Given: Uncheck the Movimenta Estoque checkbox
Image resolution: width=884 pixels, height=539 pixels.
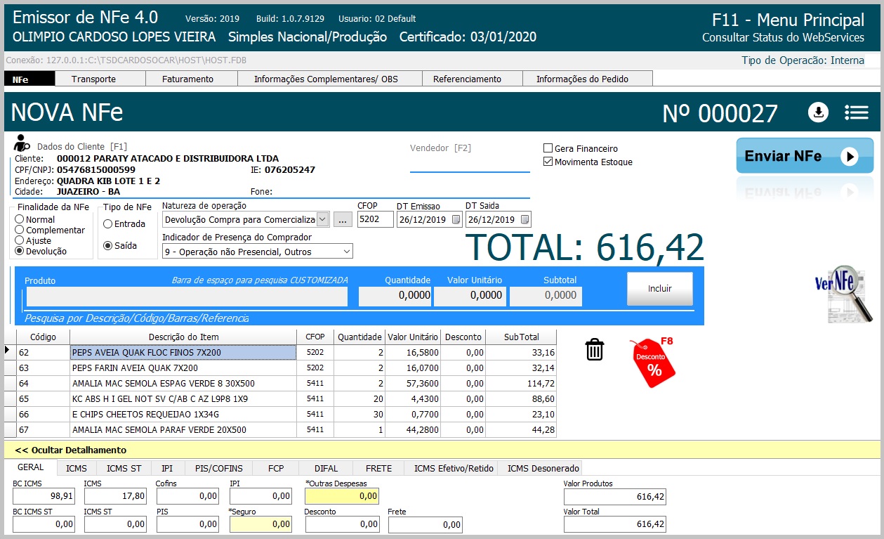Looking at the screenshot, I should tap(548, 162).
